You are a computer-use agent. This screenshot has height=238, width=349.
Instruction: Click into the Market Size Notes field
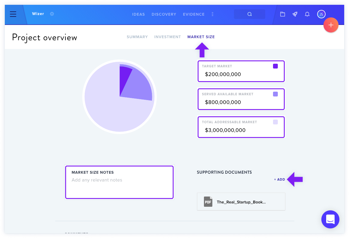[x=119, y=182]
